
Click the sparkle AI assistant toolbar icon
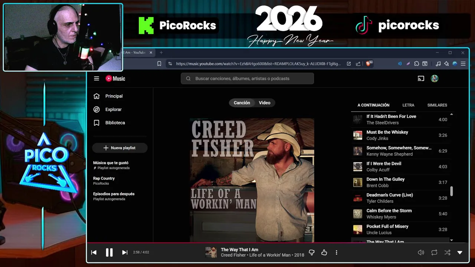[446, 64]
